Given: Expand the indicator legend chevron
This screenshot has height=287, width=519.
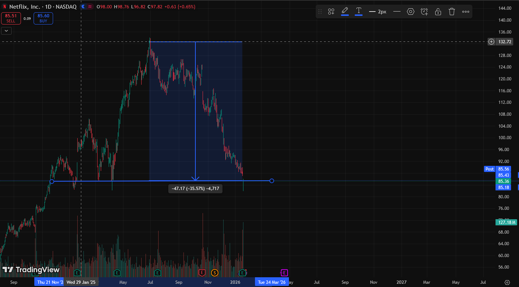Looking at the screenshot, I should (x=7, y=31).
